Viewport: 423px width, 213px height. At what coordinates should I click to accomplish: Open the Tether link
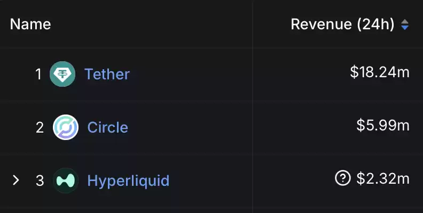[x=107, y=74]
